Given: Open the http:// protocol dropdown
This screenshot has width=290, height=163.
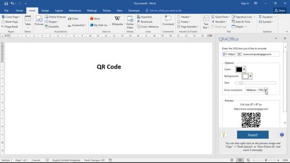Looking at the screenshot, I should [x=239, y=54].
